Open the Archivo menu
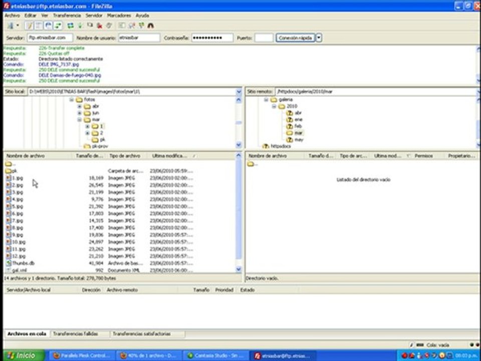The height and width of the screenshot is (361, 481). [x=12, y=16]
